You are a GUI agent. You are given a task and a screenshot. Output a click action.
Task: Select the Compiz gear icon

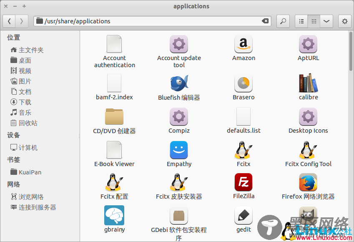pyautogui.click(x=179, y=116)
